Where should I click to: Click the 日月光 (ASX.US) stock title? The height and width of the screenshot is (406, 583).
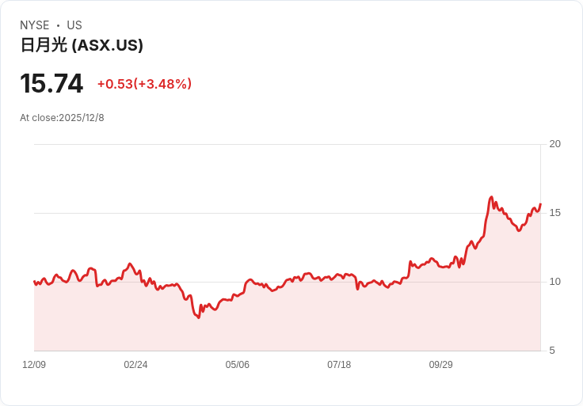(82, 45)
